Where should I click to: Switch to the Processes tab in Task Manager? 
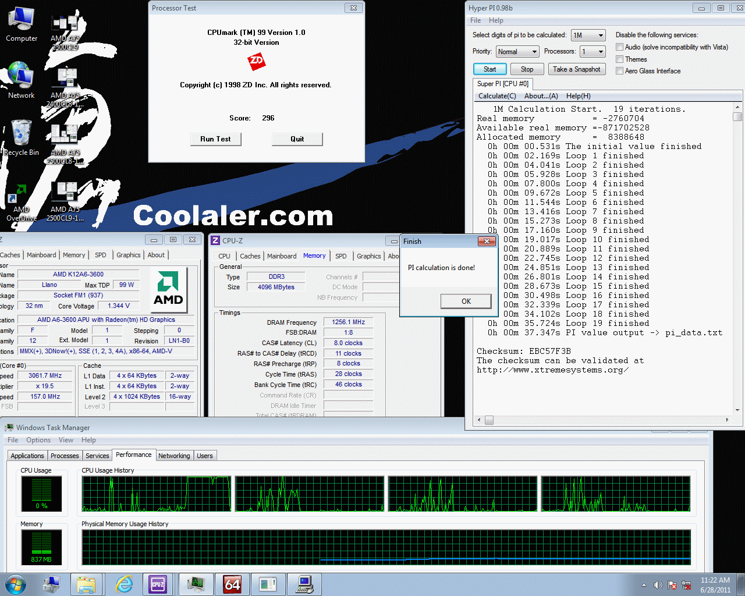[x=65, y=456]
